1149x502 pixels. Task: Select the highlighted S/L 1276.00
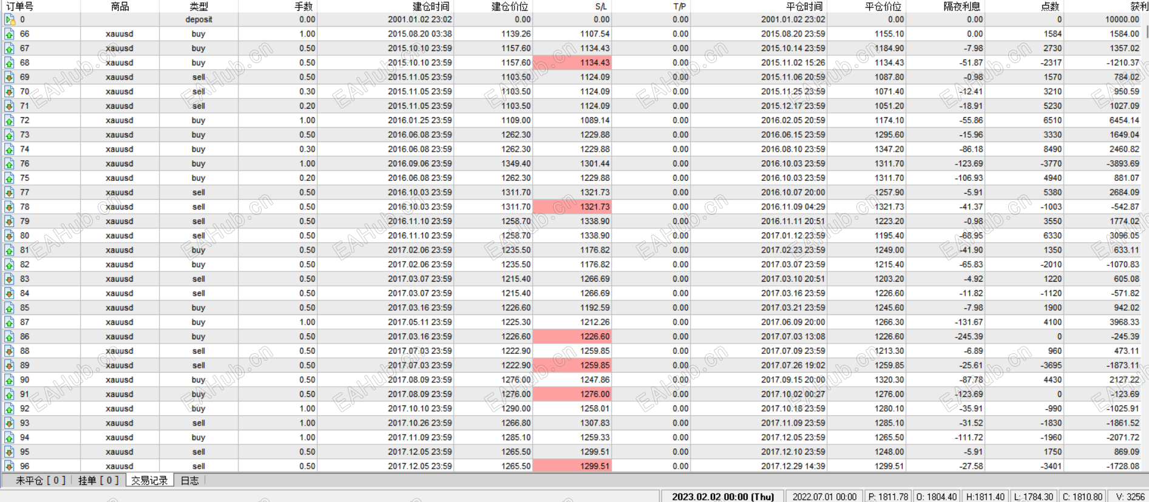pos(572,395)
